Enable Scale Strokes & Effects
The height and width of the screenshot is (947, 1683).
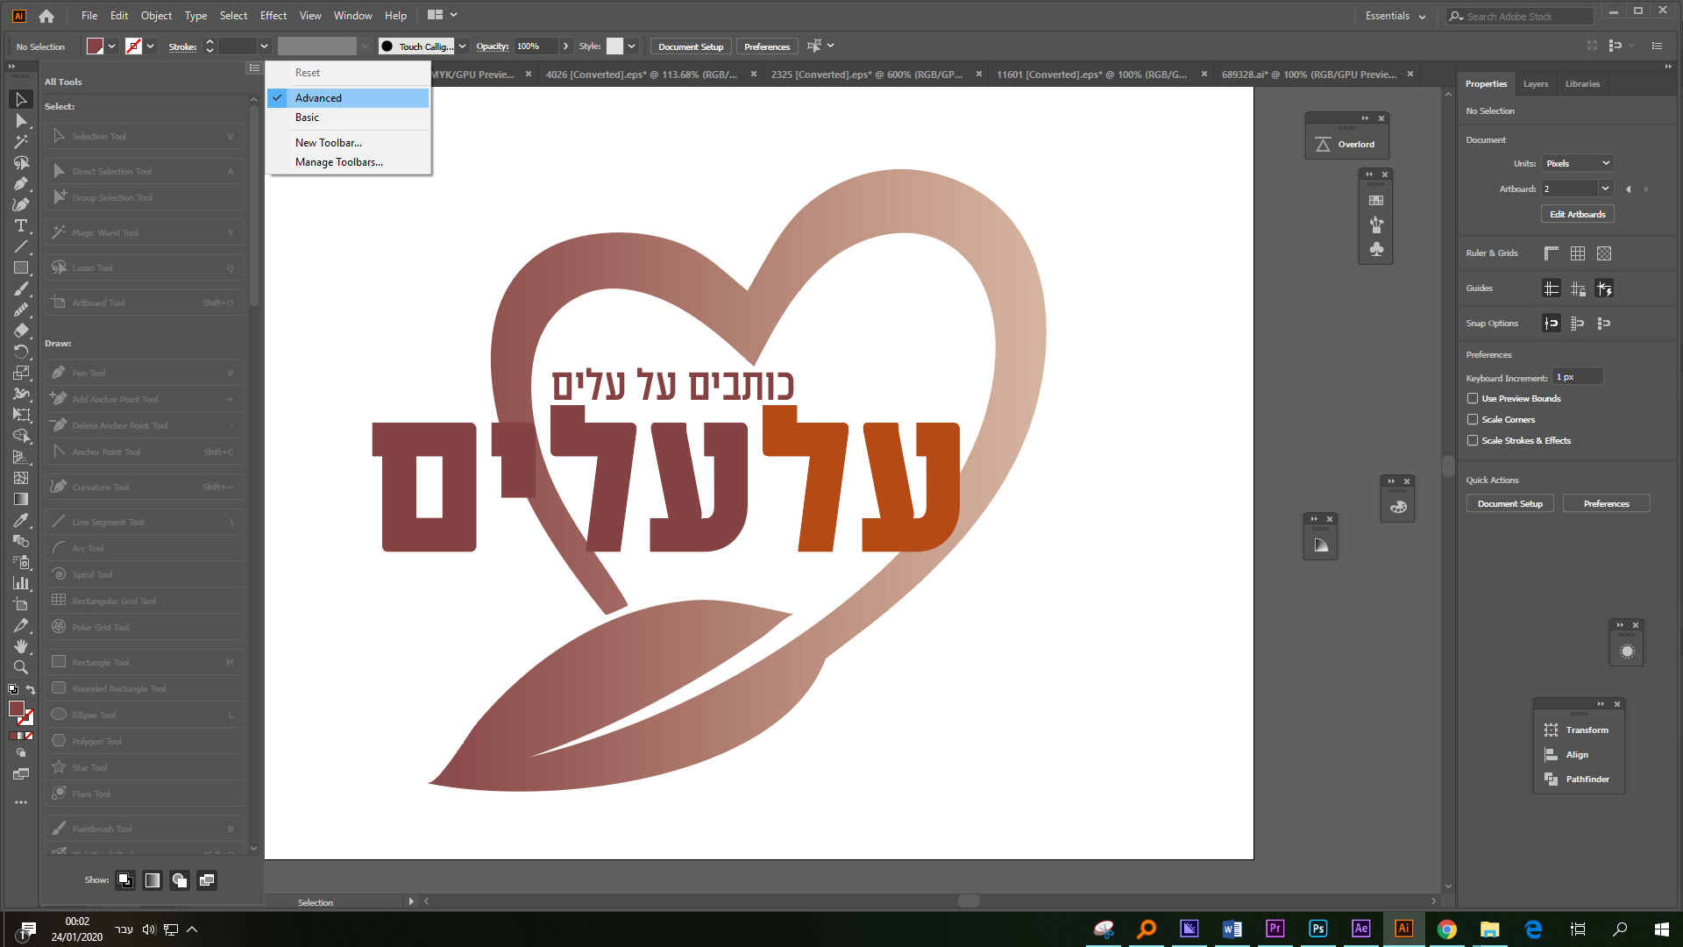coord(1474,440)
